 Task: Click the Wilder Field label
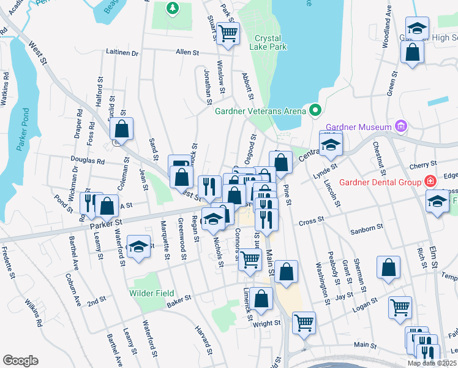[151, 293]
